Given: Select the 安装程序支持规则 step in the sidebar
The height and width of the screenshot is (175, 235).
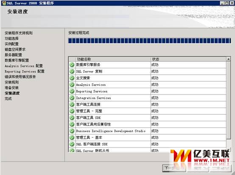Looking at the screenshot, I should pos(19,33).
